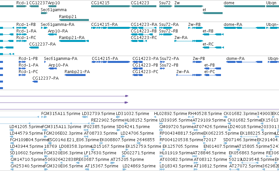Viewport: 279px width, 171px height.
Task: Select the SD04241.5prime EST label
Action: [x=133, y=127]
